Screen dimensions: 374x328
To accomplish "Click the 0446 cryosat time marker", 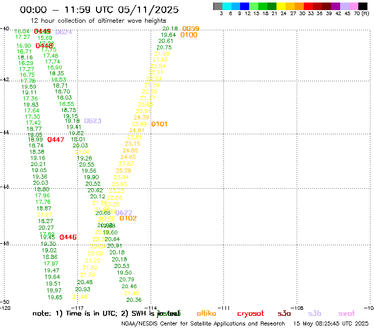I will [x=68, y=237].
